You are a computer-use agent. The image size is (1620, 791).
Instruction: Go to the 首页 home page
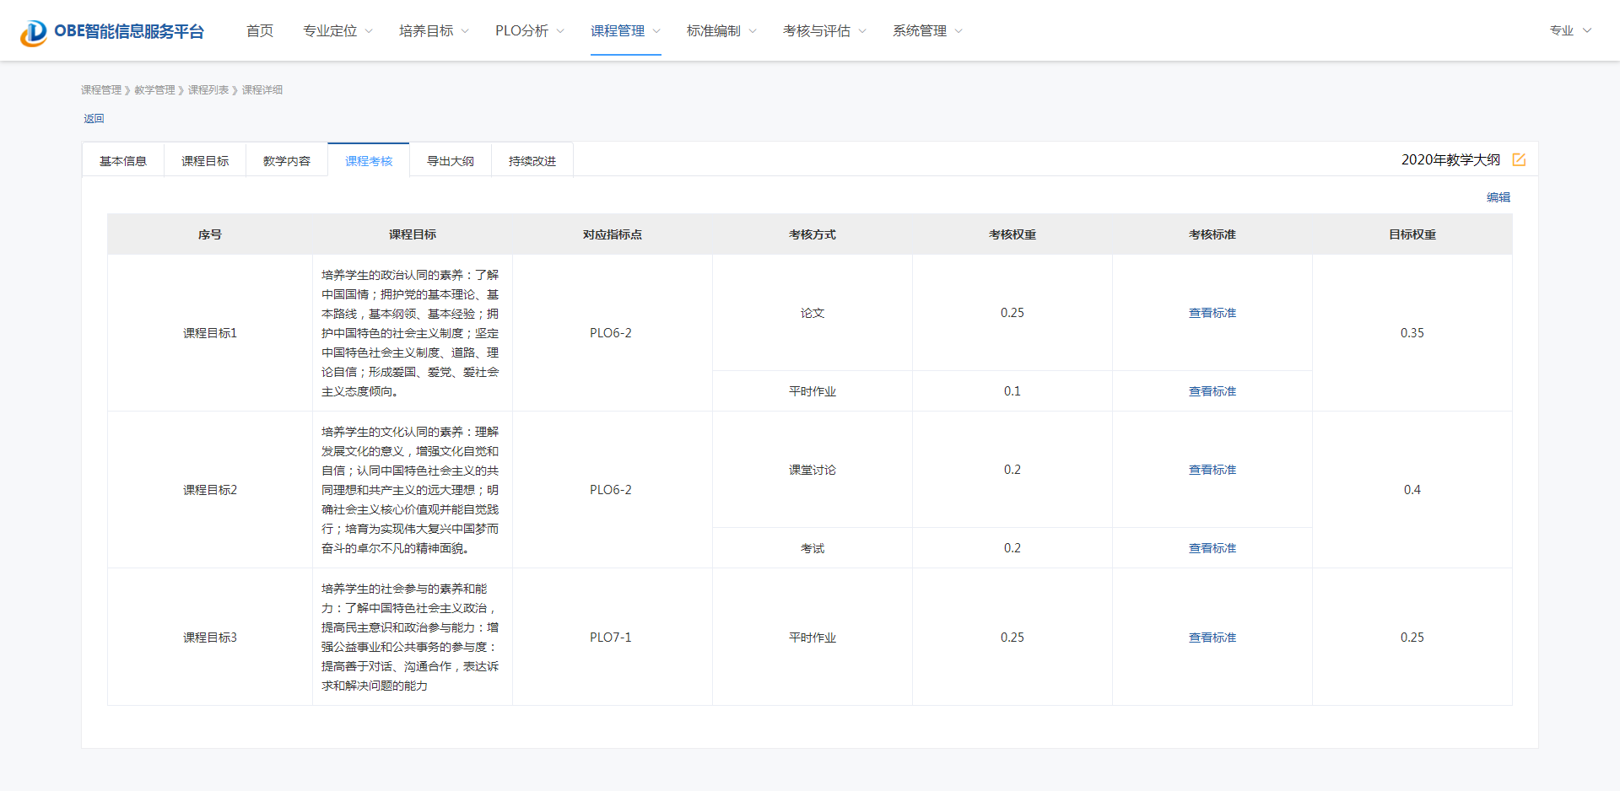click(x=260, y=31)
